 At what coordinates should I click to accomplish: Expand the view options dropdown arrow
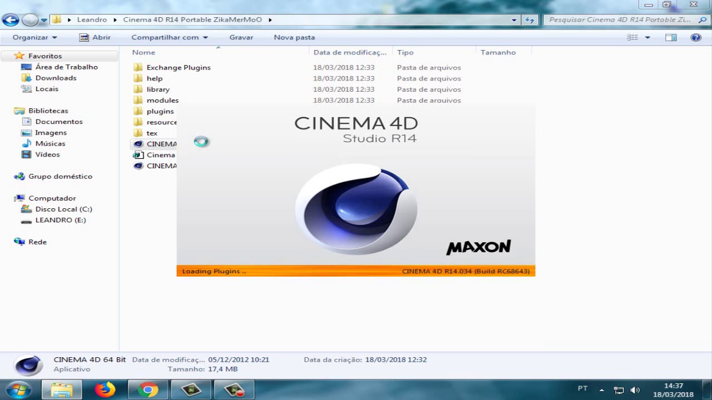coord(647,37)
